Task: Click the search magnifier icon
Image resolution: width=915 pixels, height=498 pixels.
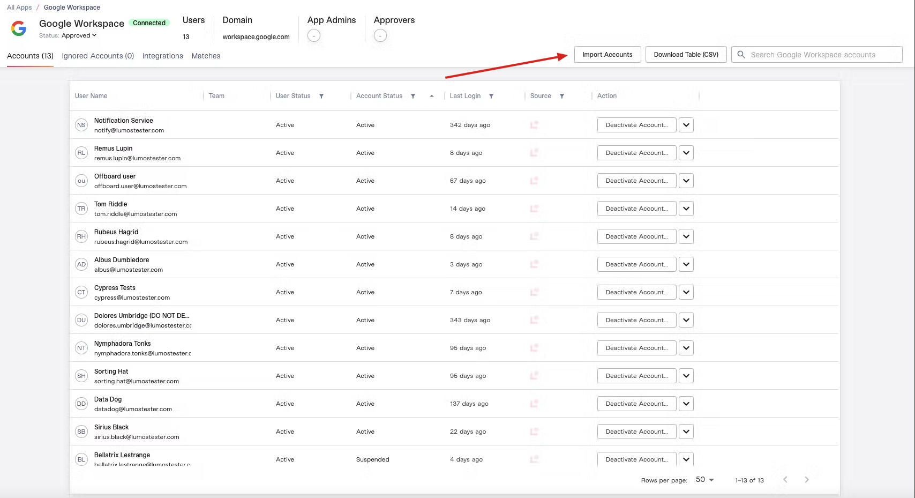Action: pos(741,55)
